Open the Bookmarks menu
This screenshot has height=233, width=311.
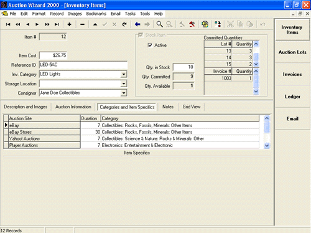[96, 14]
